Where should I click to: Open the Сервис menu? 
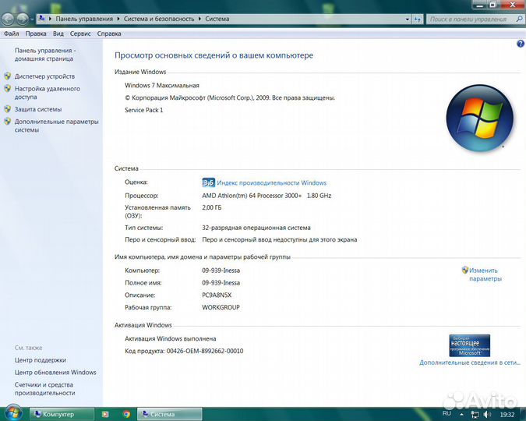coord(80,34)
